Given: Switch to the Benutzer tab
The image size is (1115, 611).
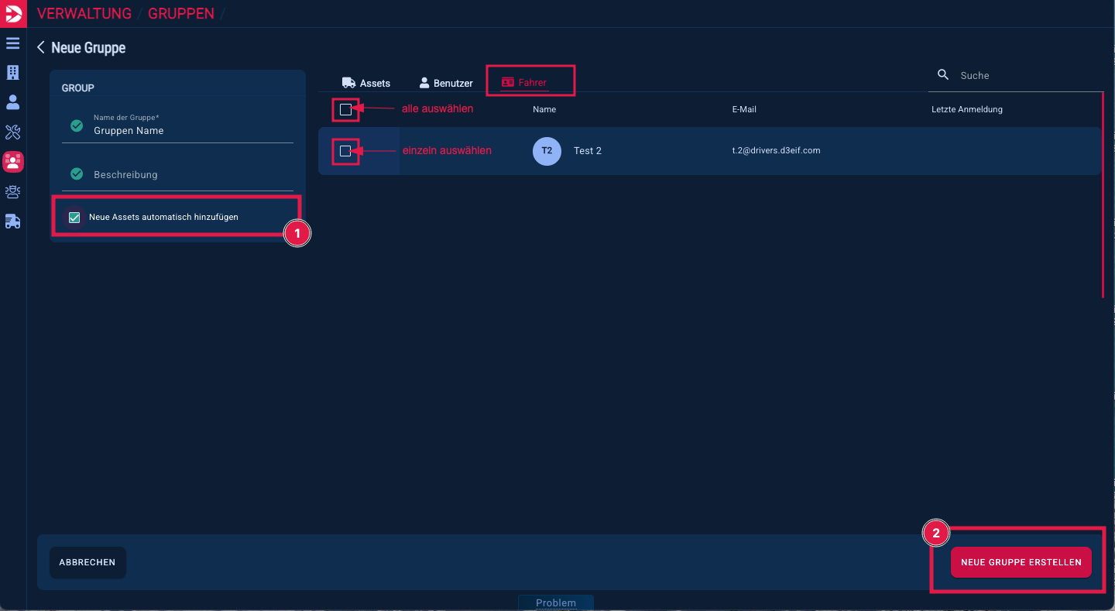Looking at the screenshot, I should click(x=446, y=83).
